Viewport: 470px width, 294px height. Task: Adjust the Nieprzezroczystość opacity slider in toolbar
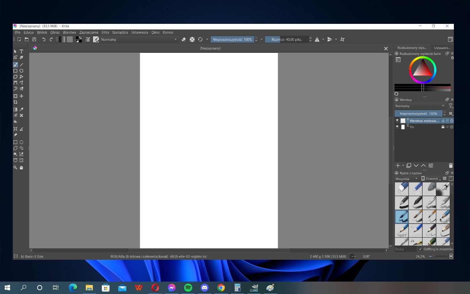(x=232, y=39)
